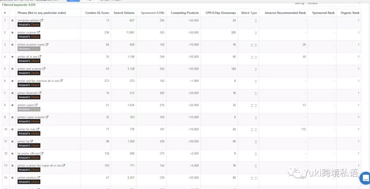This screenshot has height=189, width=370.
Task: Click match type icon in 'printer hp' row
Action: tap(256, 142)
